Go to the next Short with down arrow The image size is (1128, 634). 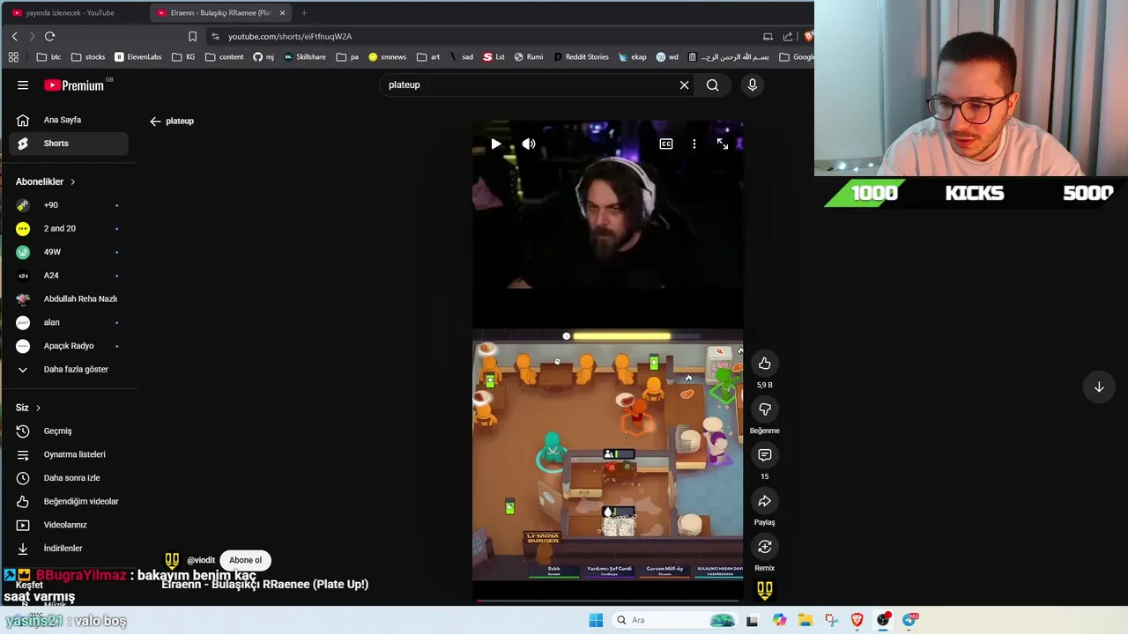(x=1099, y=387)
